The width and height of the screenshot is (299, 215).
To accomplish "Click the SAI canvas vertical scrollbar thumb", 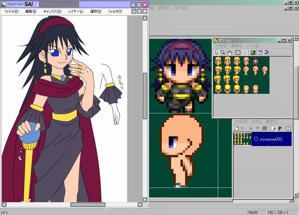I will tap(145, 96).
